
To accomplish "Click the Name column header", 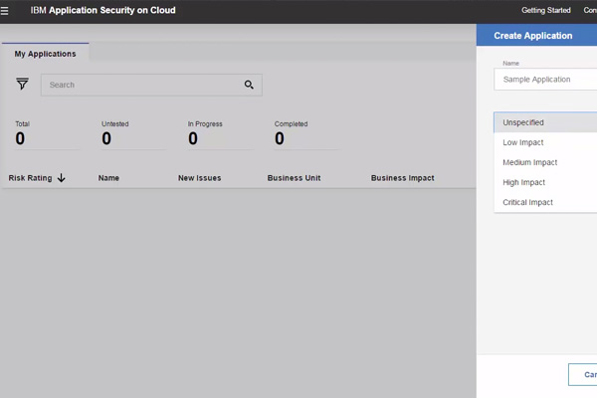I will pos(108,178).
